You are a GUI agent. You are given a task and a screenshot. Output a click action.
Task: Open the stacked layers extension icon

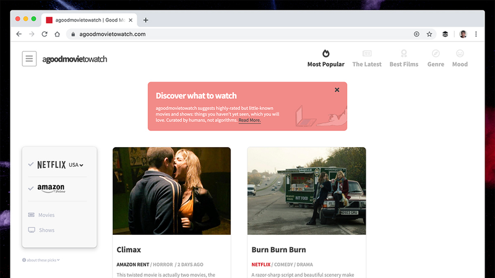coord(445,34)
